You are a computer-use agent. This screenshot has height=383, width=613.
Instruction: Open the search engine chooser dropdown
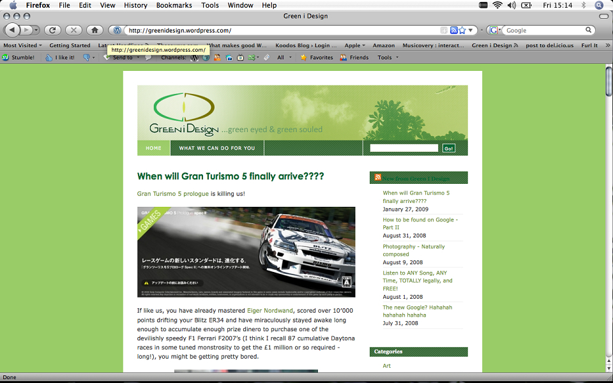(x=496, y=30)
